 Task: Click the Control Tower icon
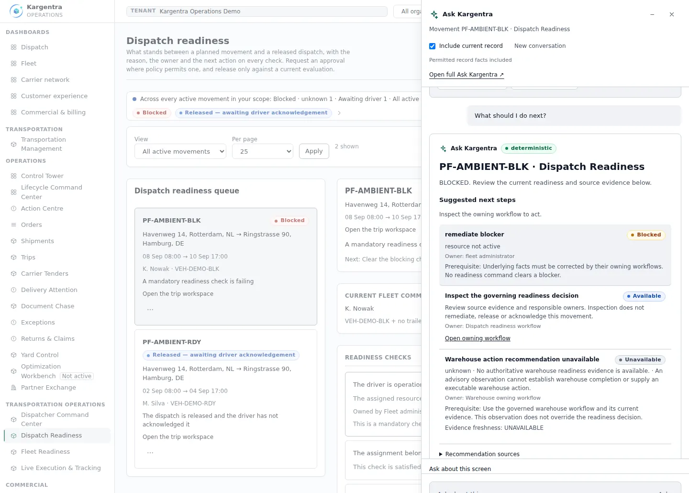coord(13,176)
